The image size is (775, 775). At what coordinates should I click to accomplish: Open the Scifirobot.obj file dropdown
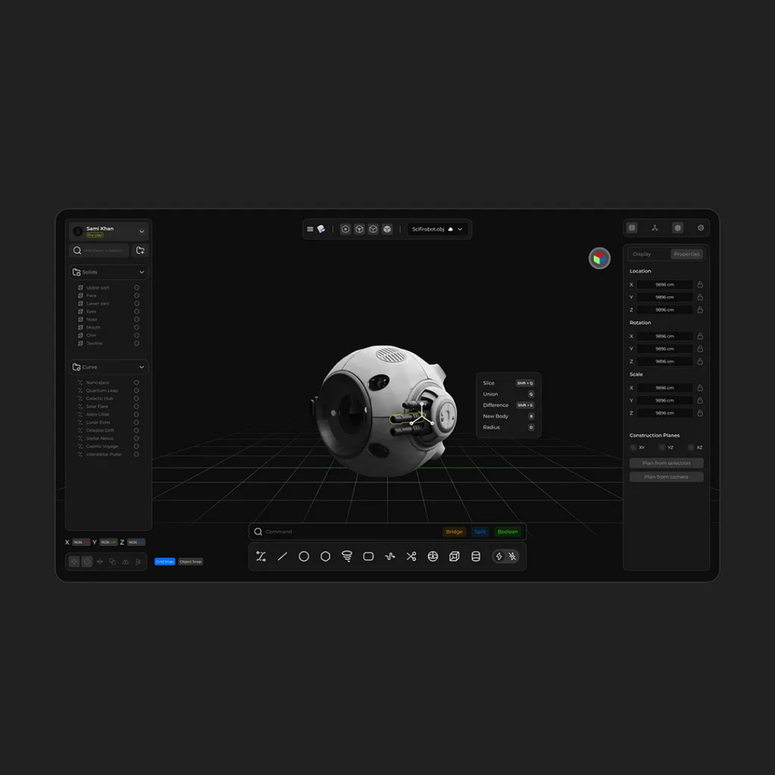pyautogui.click(x=459, y=229)
